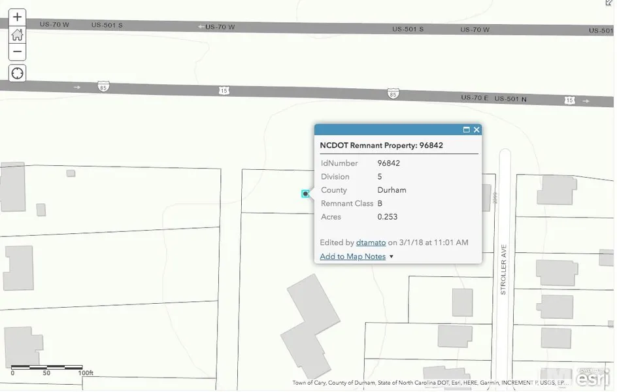Zoom out with the minus button
The width and height of the screenshot is (617, 392).
pos(18,52)
